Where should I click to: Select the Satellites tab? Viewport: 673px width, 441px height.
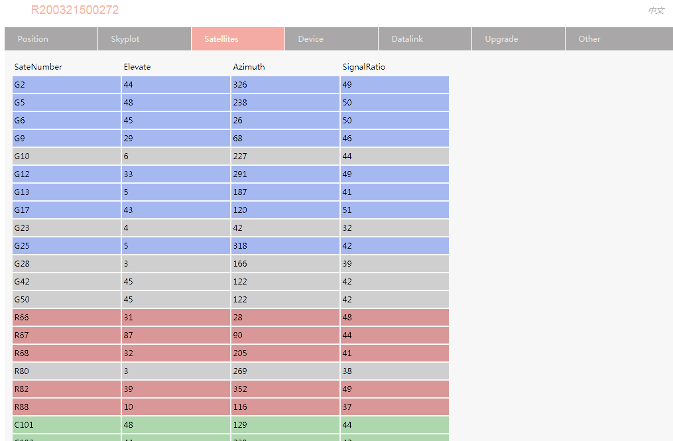point(238,38)
